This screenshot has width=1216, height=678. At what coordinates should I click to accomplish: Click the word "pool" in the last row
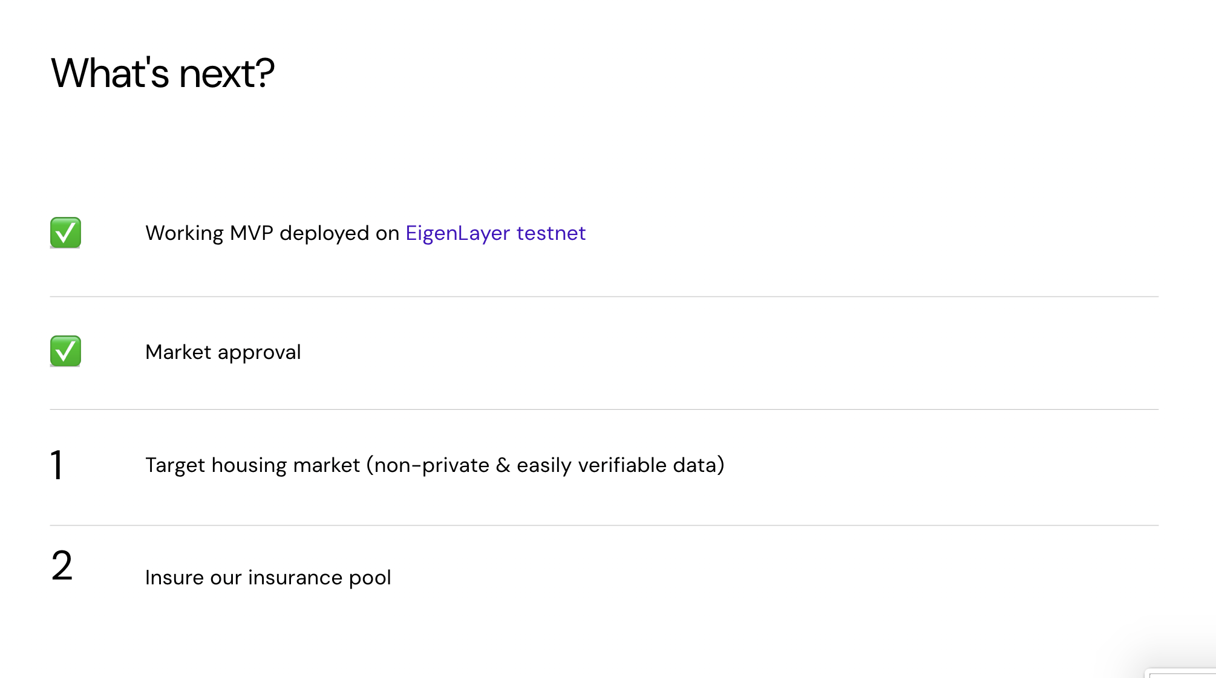pos(370,578)
